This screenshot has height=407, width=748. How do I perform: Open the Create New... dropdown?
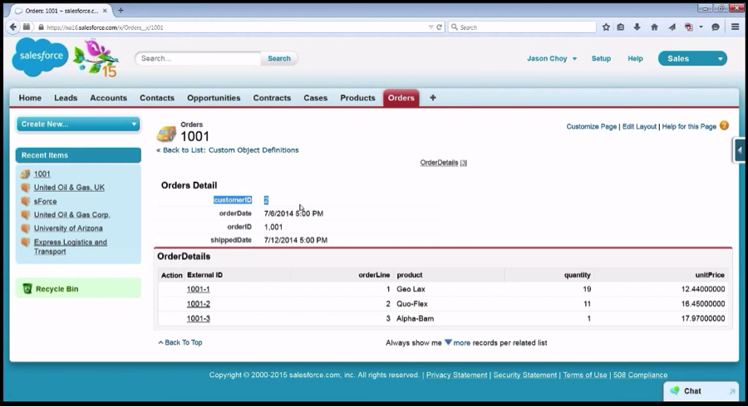point(78,124)
